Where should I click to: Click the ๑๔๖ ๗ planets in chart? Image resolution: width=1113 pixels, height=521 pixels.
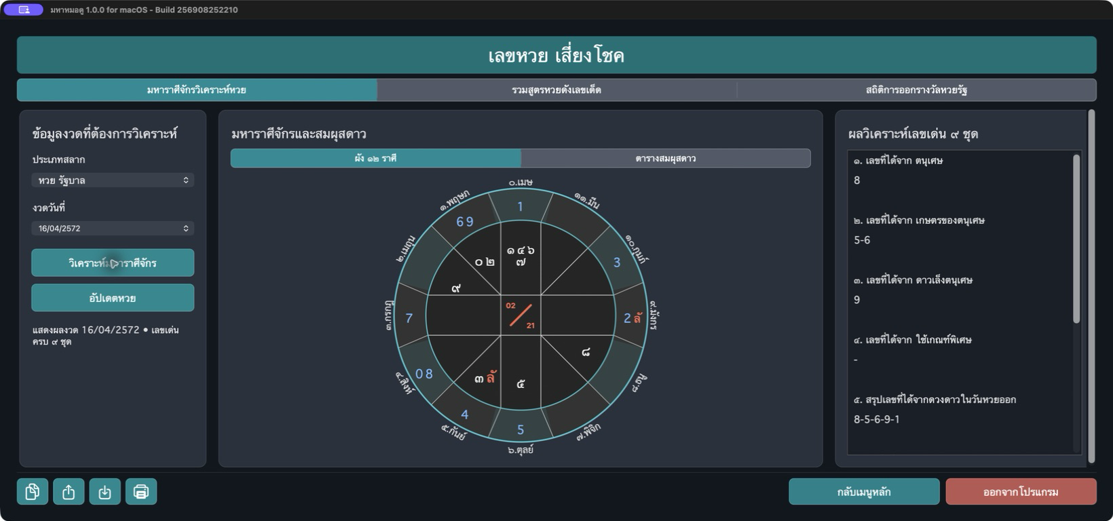click(521, 256)
